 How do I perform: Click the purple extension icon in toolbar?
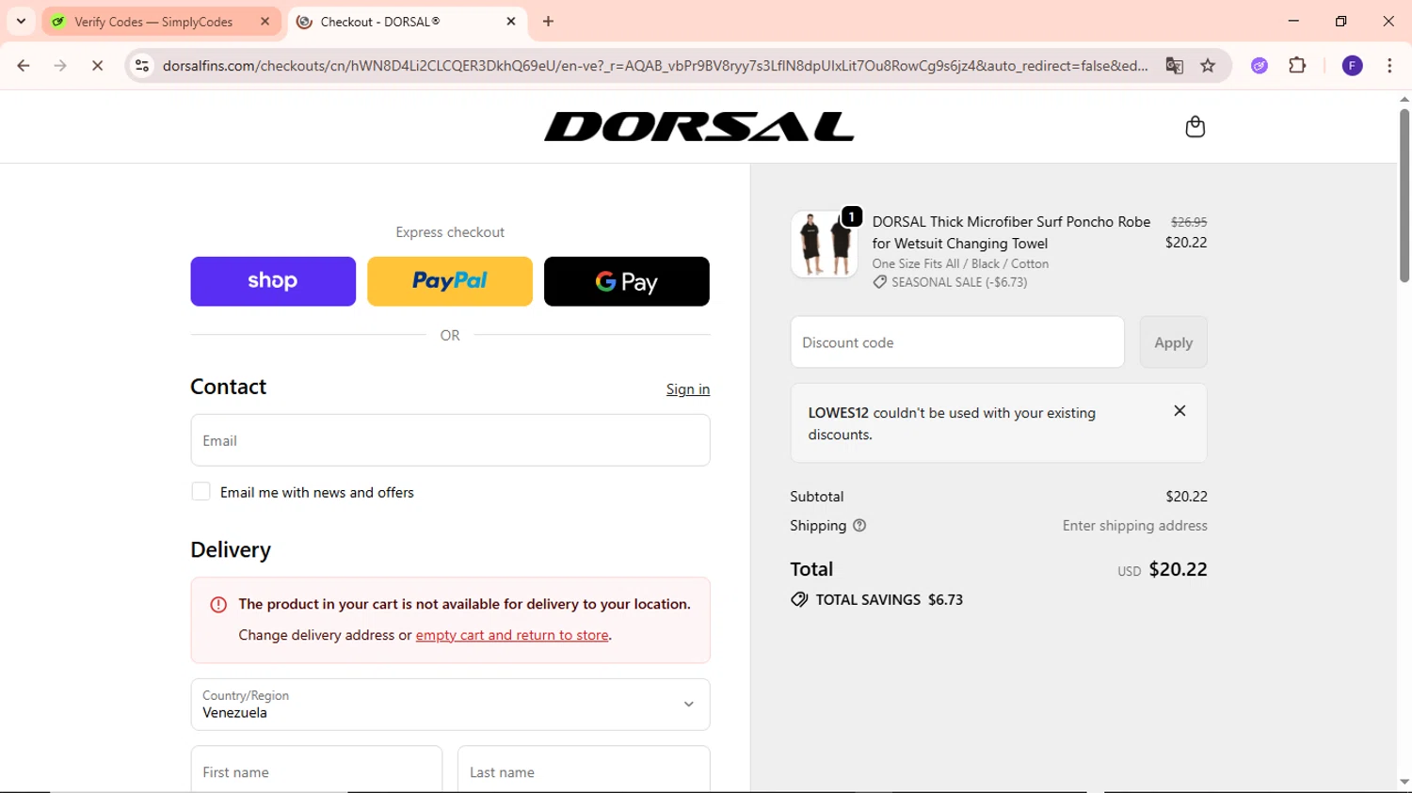point(1260,66)
